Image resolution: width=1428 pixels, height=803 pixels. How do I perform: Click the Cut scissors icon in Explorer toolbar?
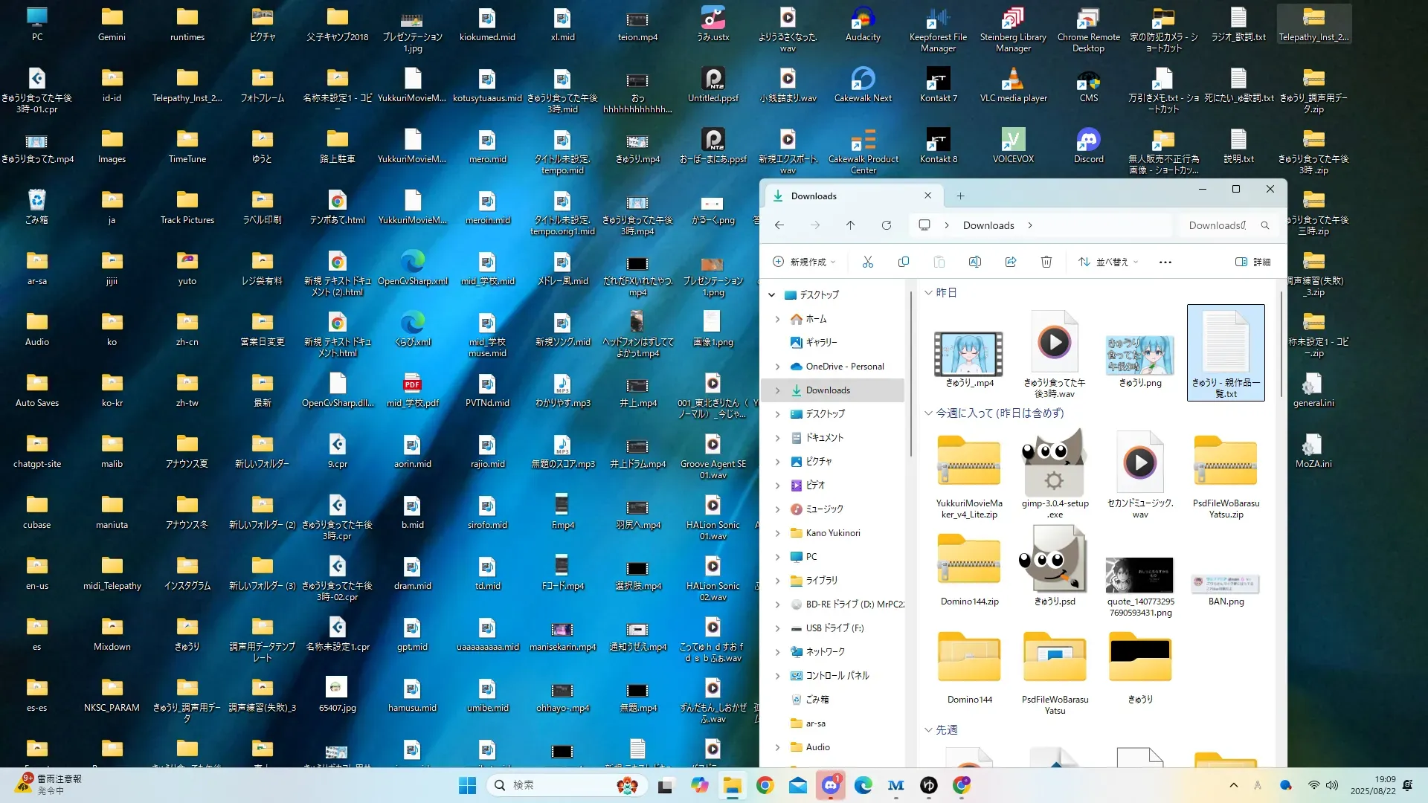867,262
